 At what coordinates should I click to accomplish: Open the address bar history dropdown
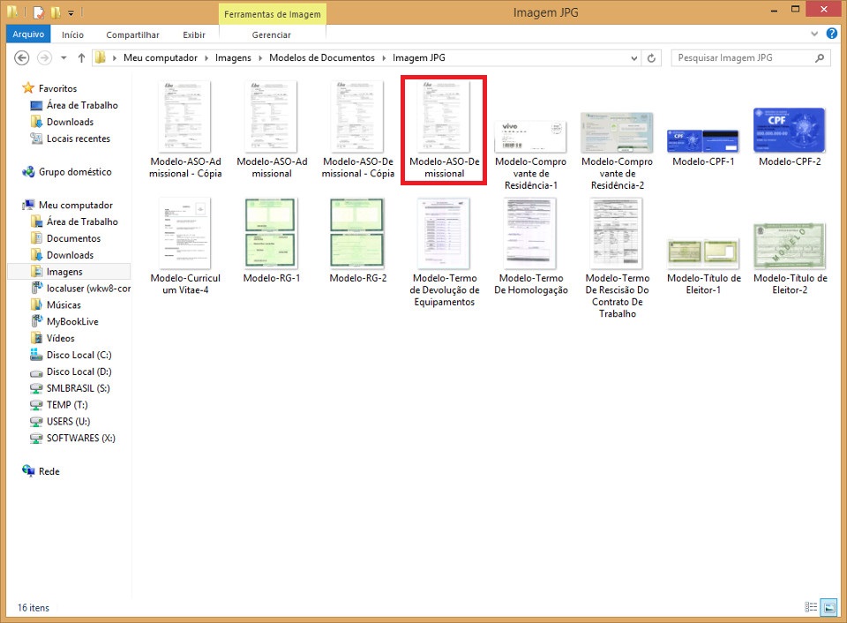(633, 57)
